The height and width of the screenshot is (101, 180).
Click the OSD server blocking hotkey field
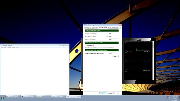tap(114, 53)
